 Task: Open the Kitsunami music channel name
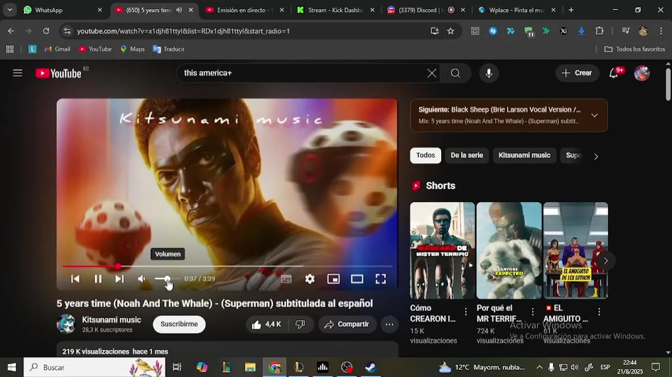111,320
